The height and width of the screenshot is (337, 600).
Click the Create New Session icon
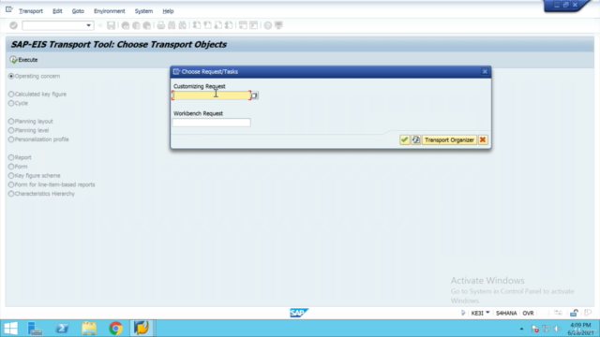pos(243,25)
